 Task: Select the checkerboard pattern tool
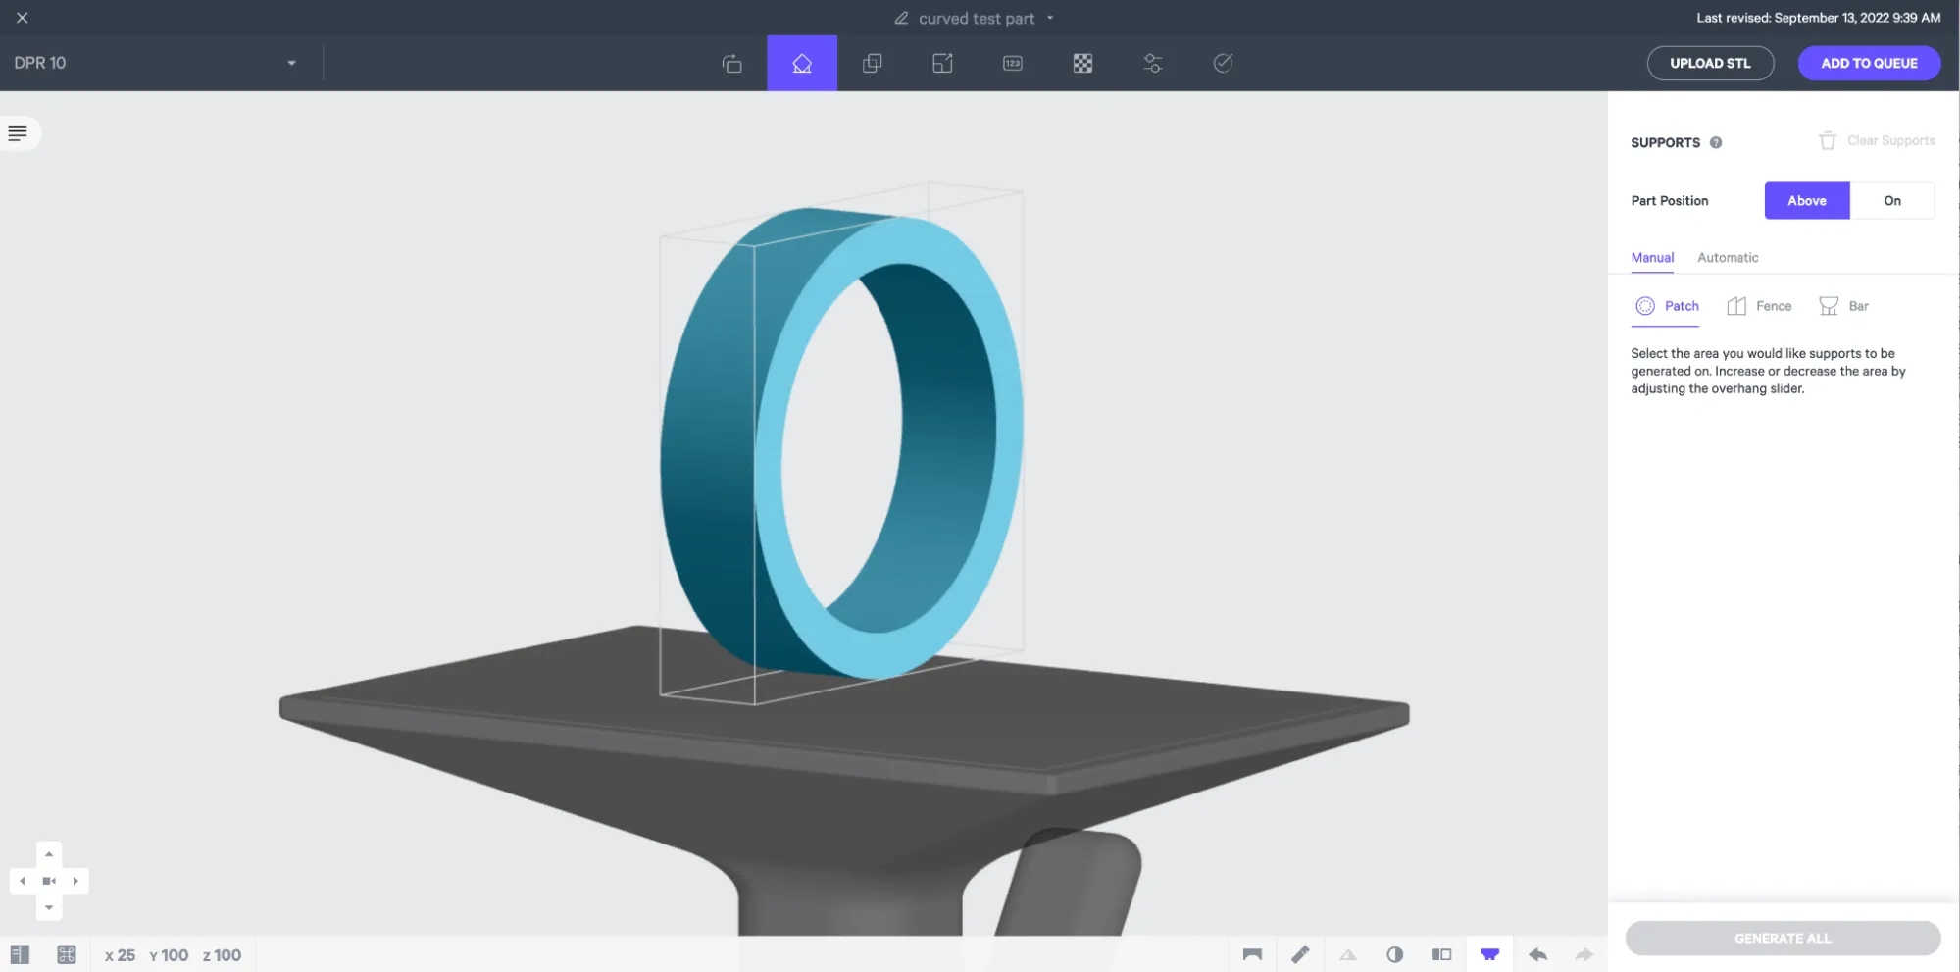1082,63
